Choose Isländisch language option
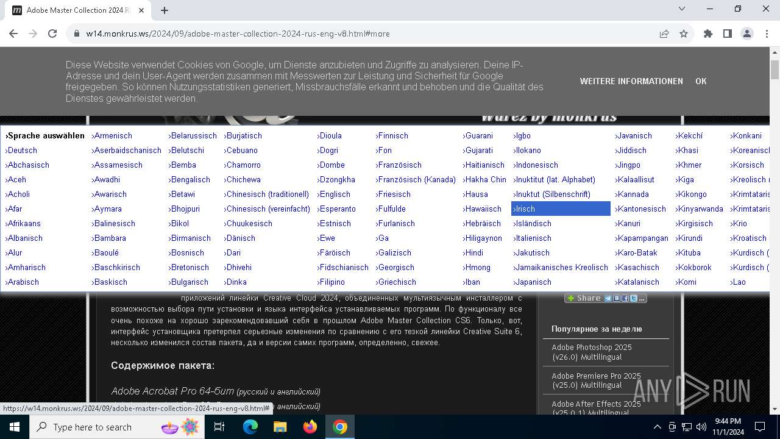Image resolution: width=780 pixels, height=439 pixels. point(532,223)
